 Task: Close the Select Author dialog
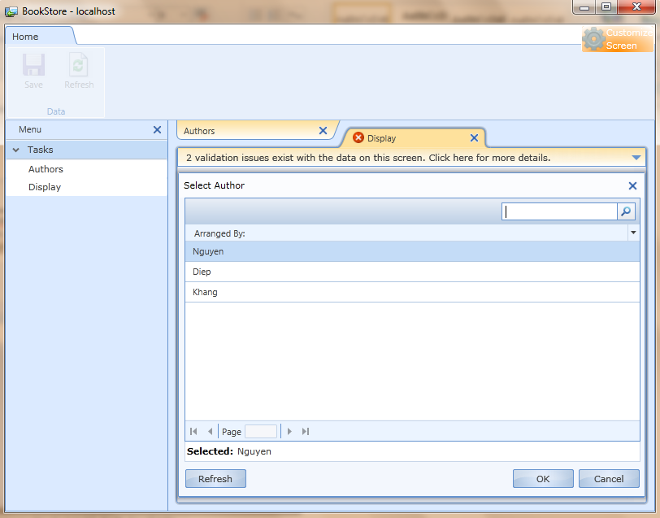(632, 185)
